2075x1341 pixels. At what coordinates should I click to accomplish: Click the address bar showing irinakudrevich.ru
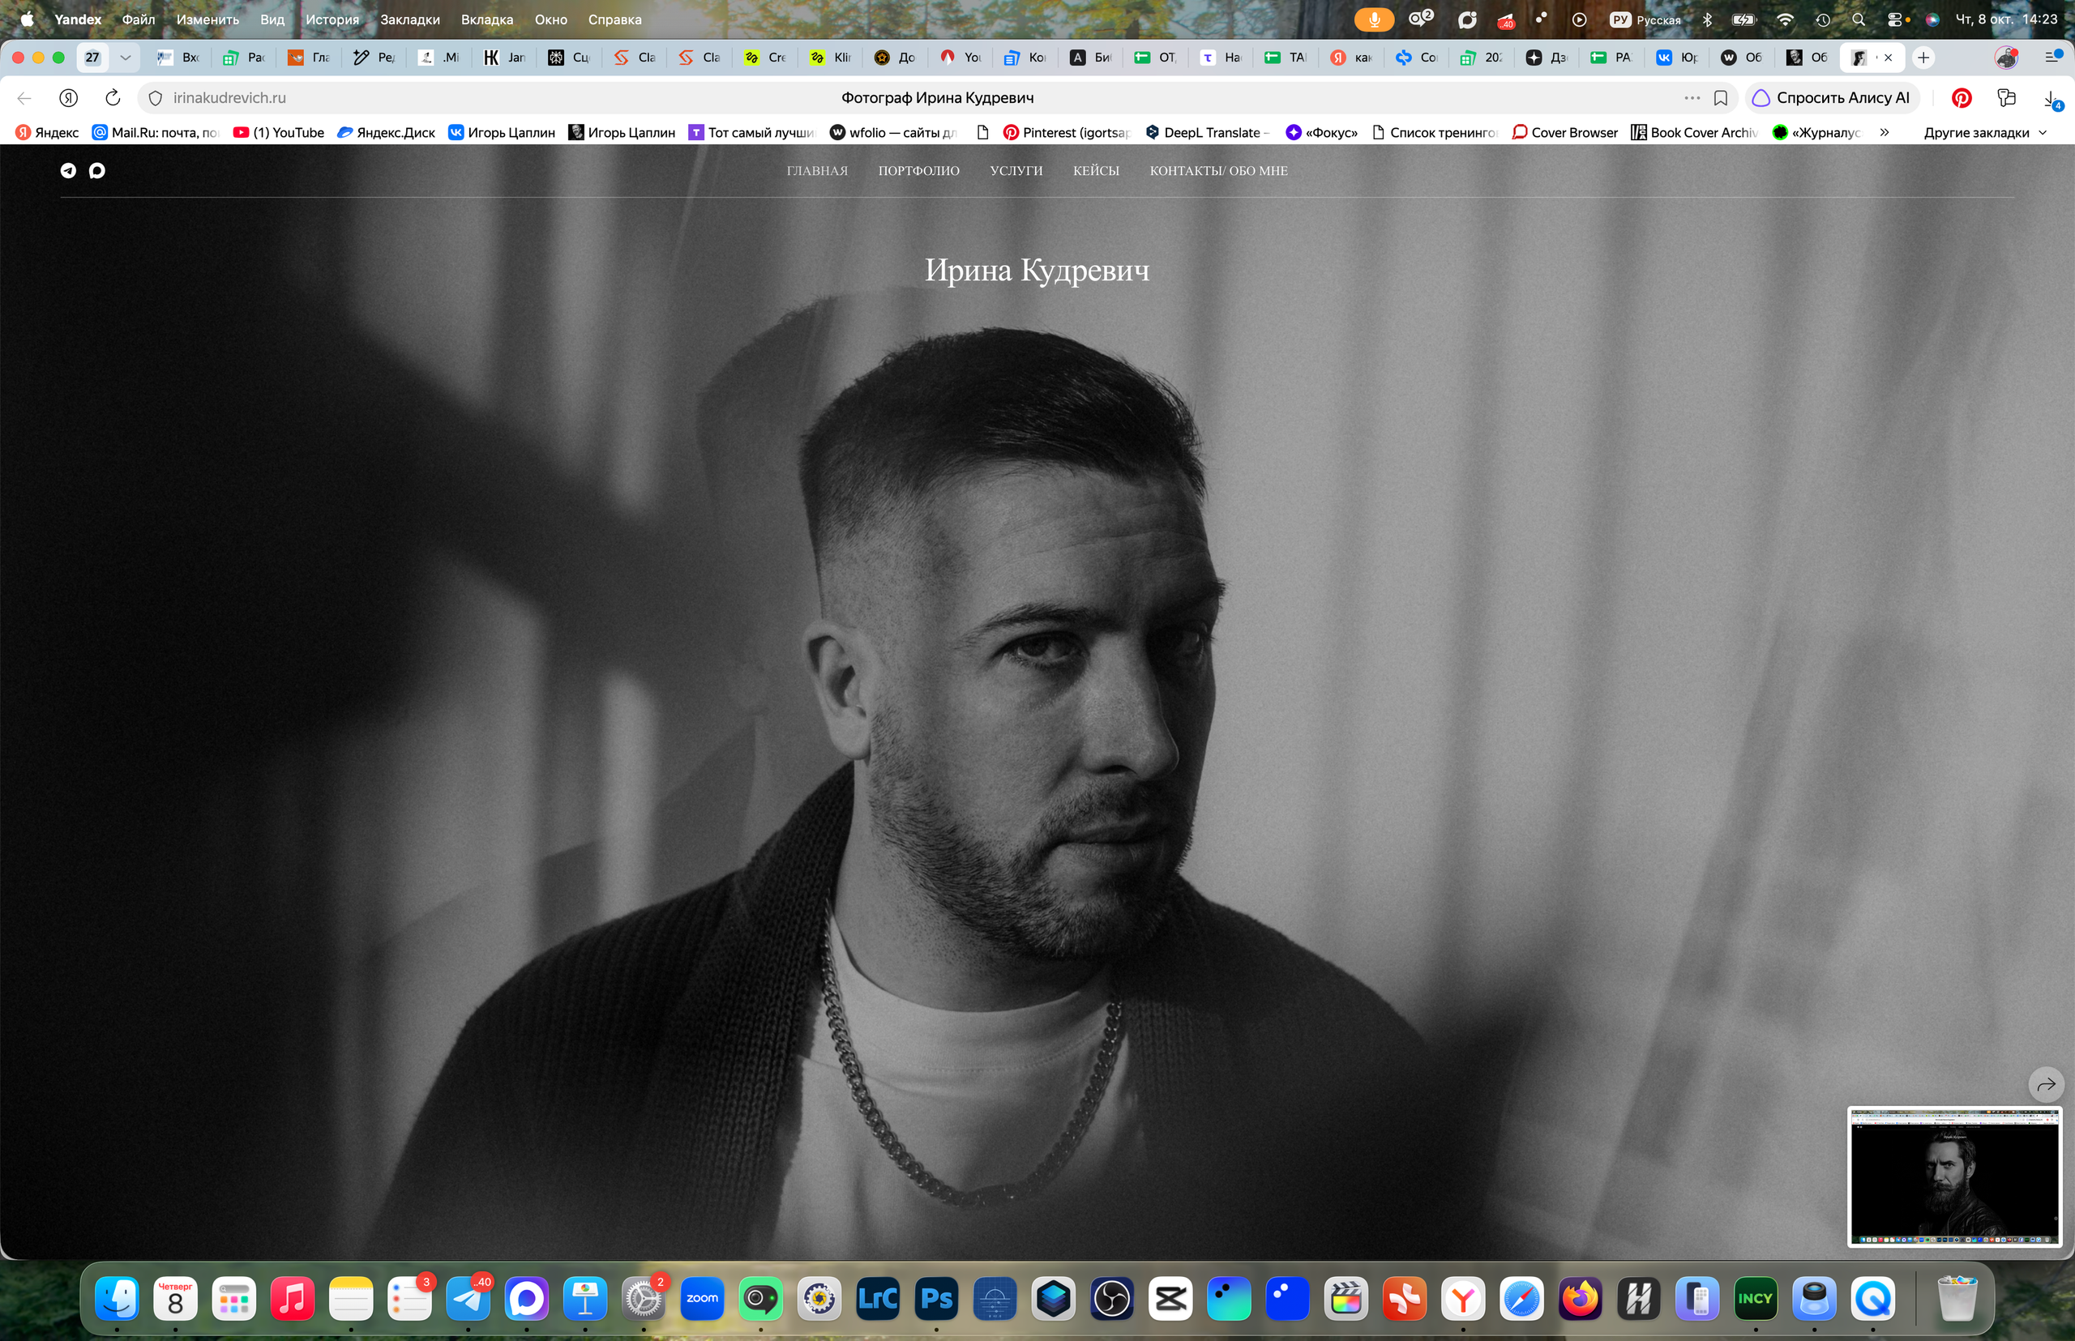pyautogui.click(x=937, y=97)
